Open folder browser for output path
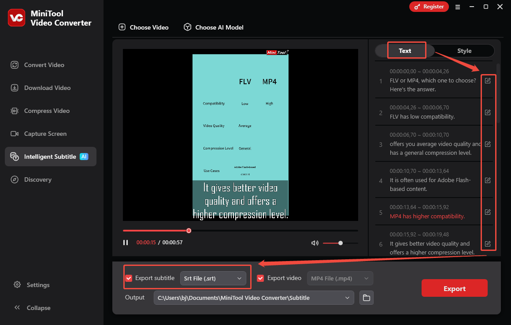Screen dimensions: 511x325 366,298
